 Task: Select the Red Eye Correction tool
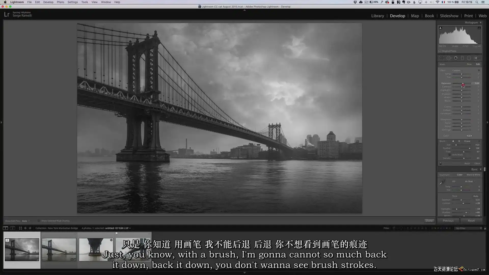coord(456,58)
